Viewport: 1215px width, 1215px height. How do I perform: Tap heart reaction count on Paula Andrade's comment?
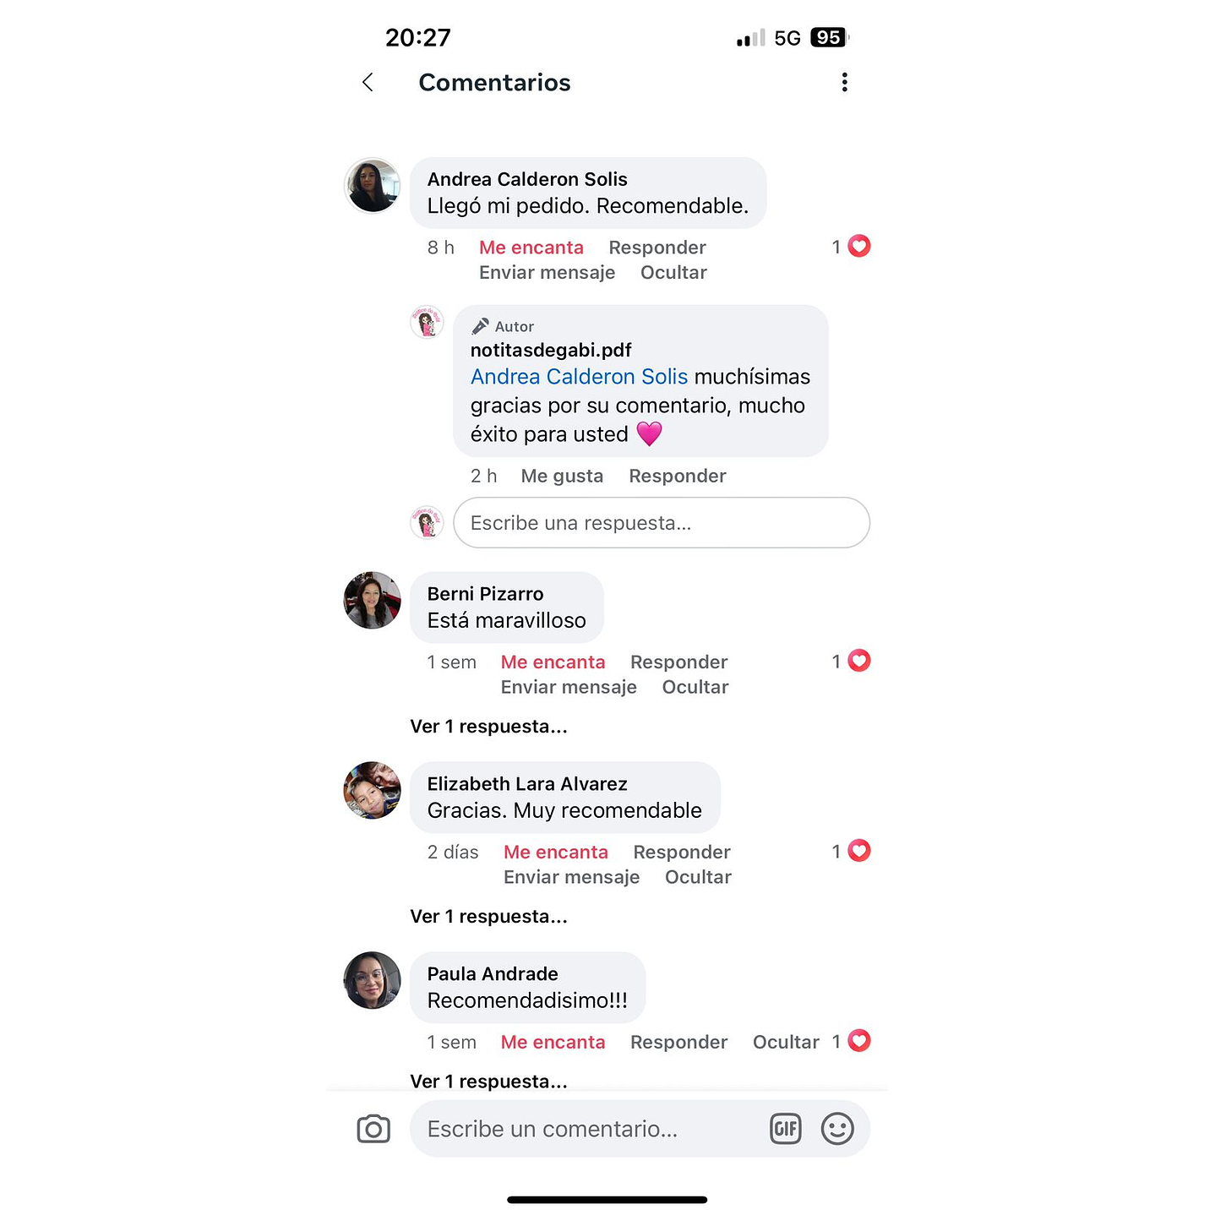pyautogui.click(x=851, y=1041)
